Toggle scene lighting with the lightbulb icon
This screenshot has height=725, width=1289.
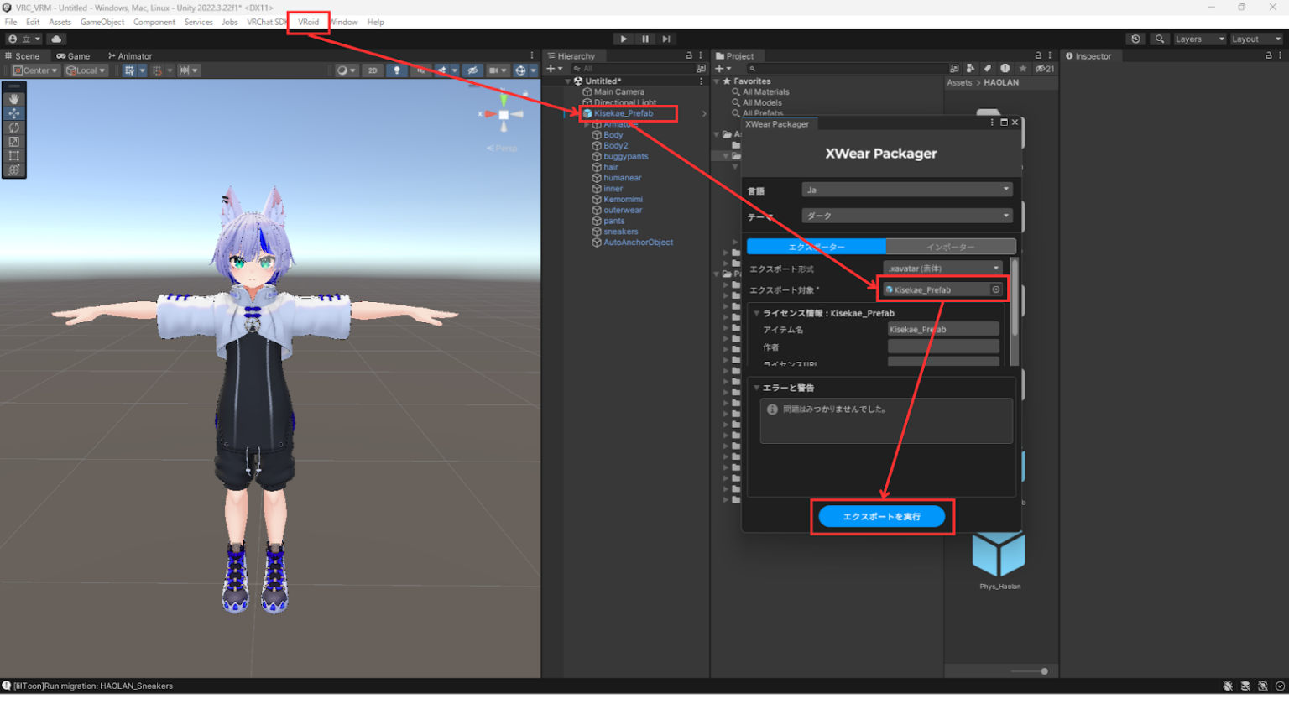[395, 70]
